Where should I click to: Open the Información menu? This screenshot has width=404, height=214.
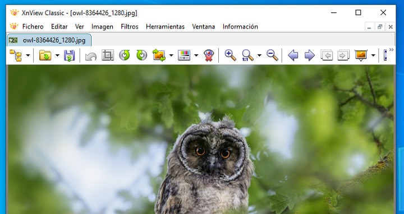pos(240,26)
